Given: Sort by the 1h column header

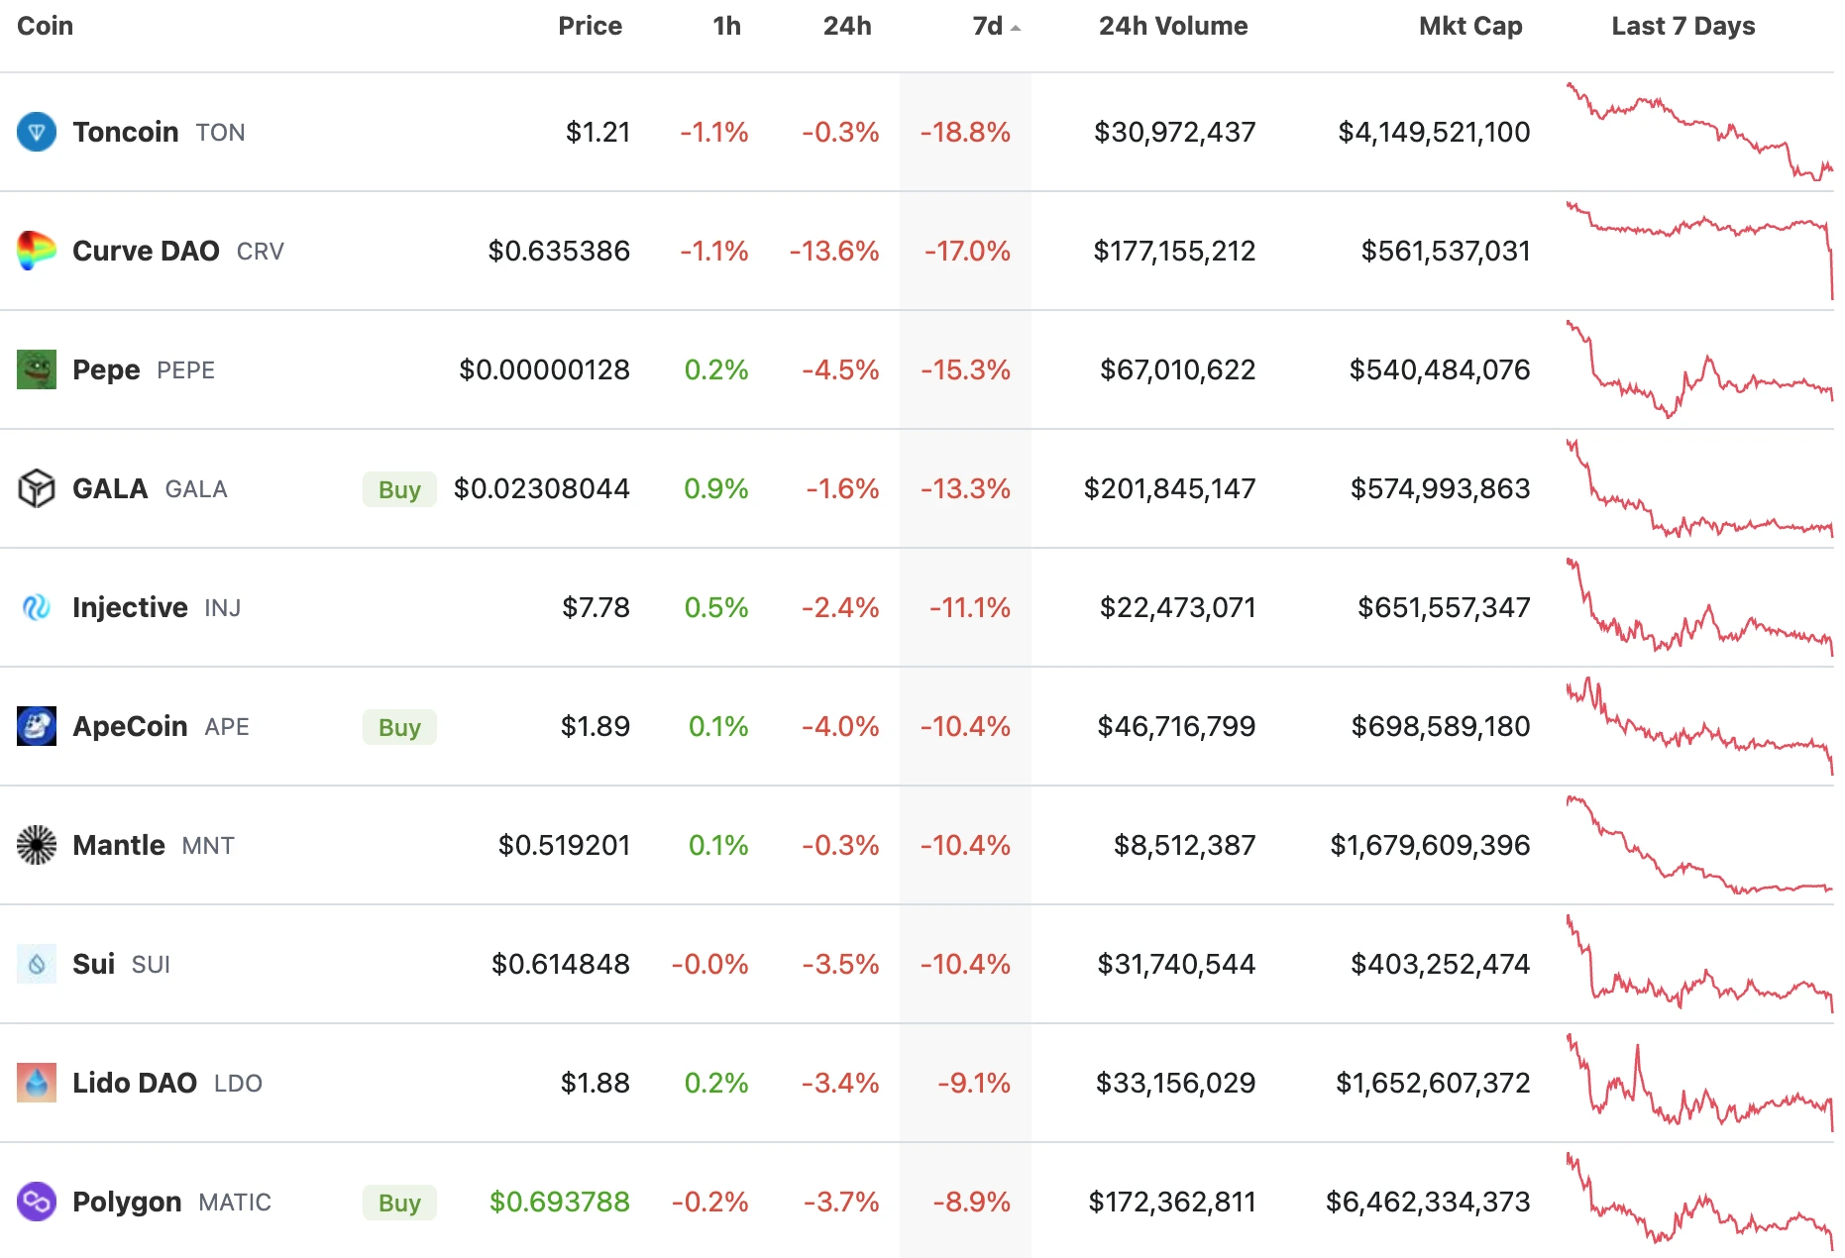Looking at the screenshot, I should click(x=726, y=27).
